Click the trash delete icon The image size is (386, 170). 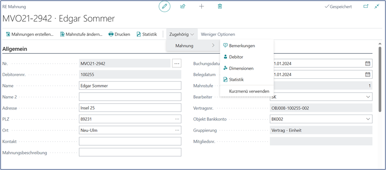220,6
